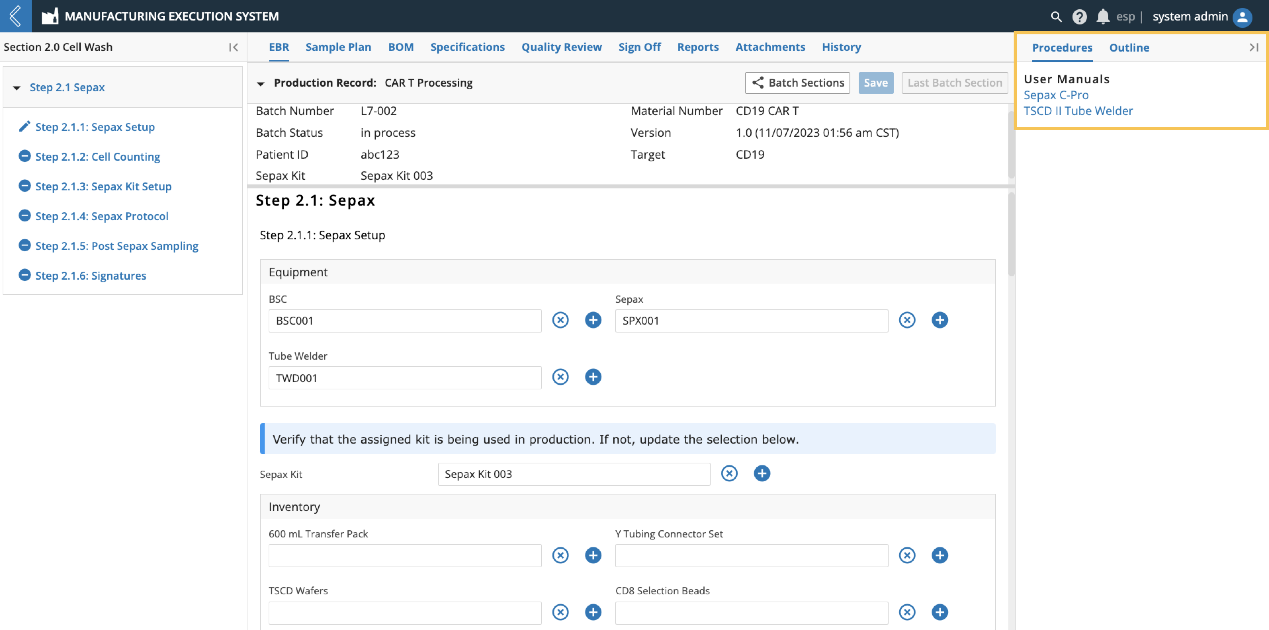Open the TSCD II Tube Welder manual
1269x630 pixels.
(x=1078, y=111)
